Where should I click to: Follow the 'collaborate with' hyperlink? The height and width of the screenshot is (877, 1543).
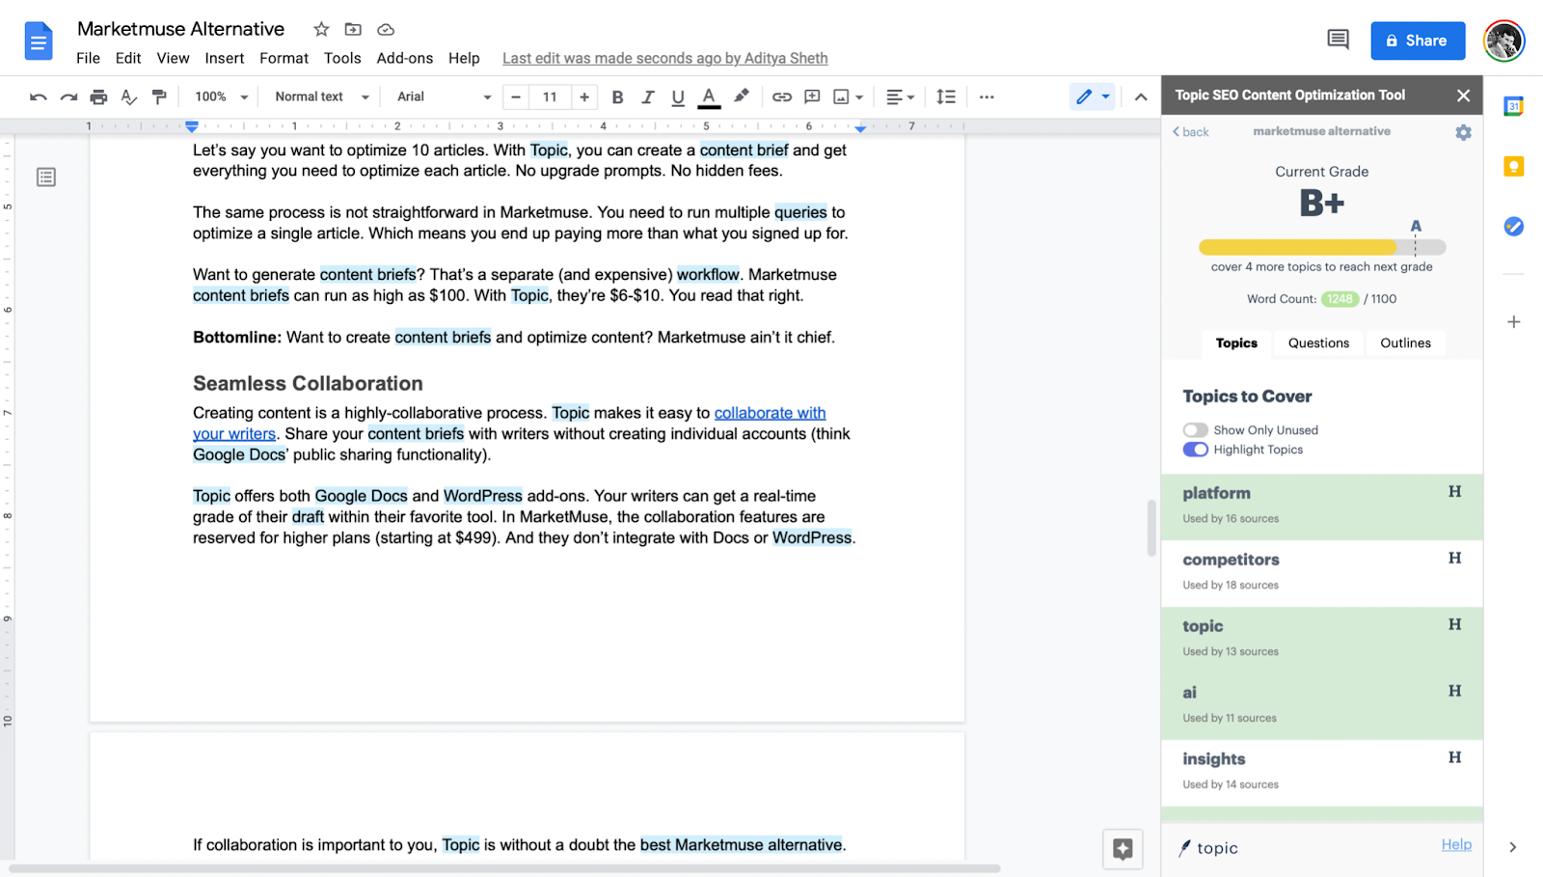tap(770, 413)
